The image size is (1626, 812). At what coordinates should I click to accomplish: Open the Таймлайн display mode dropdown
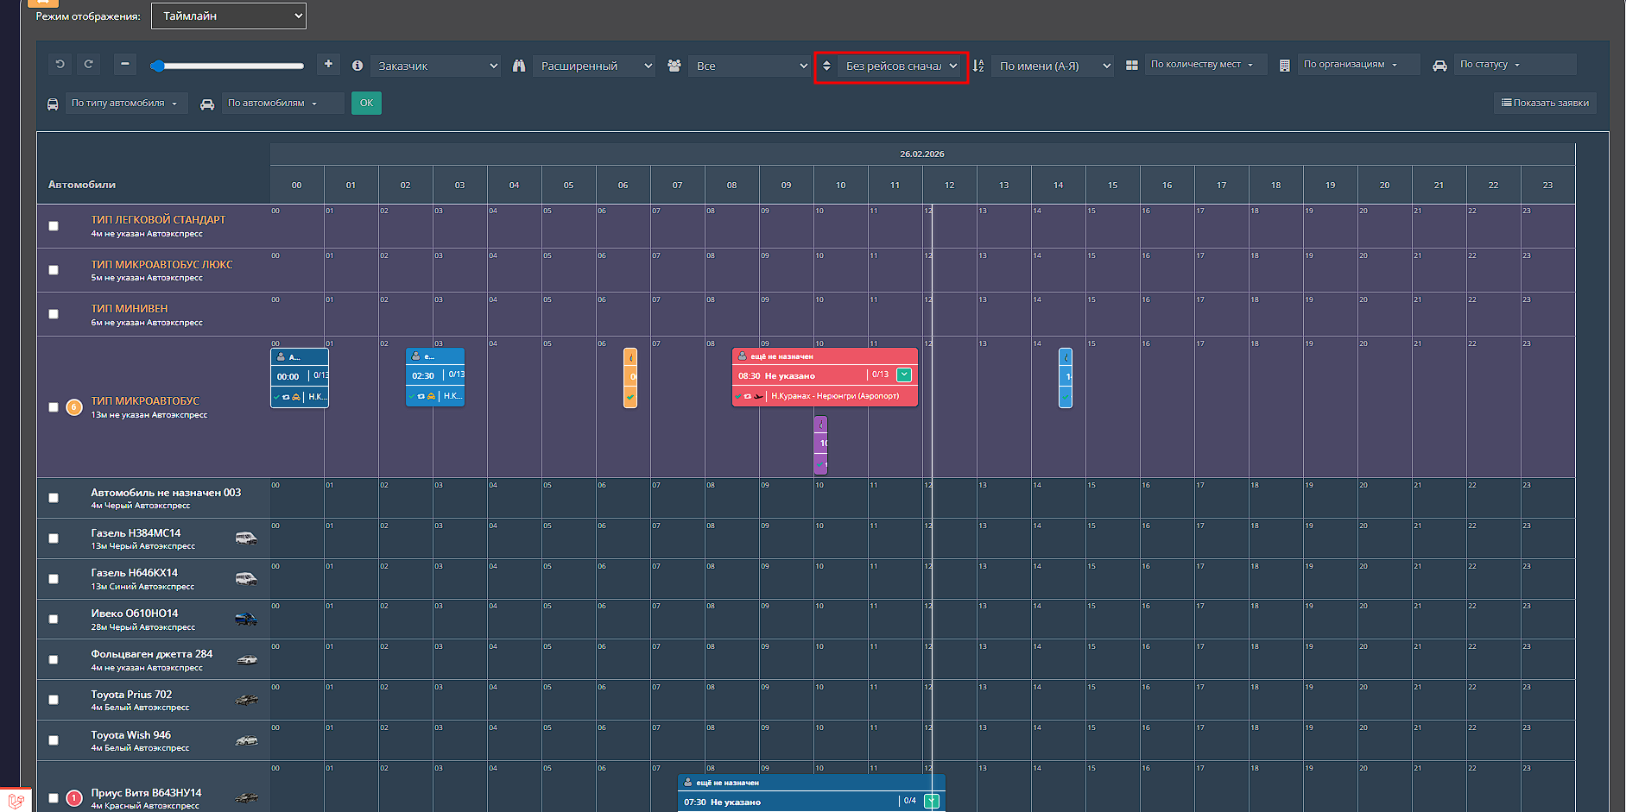(x=229, y=16)
